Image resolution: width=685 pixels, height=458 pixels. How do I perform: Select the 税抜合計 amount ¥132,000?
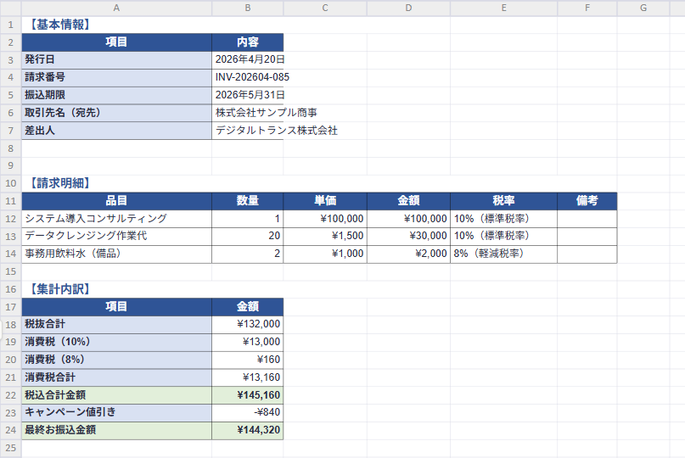coord(248,324)
